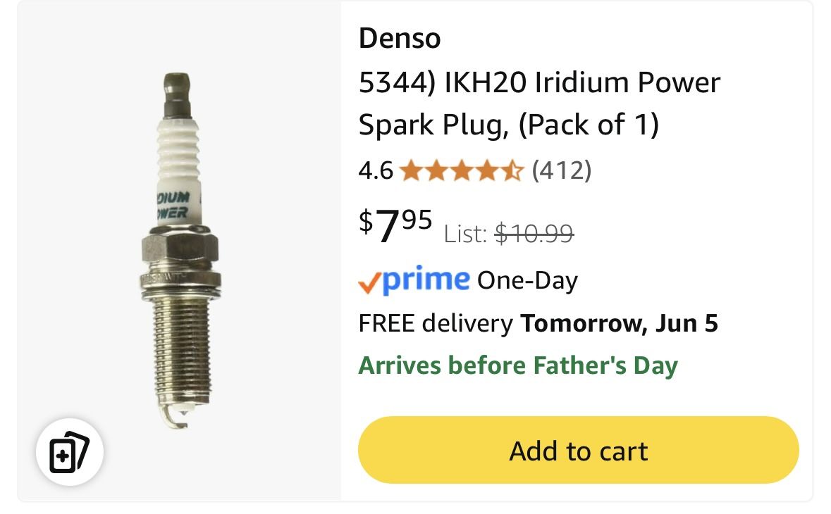Viewport: 831px width, 514px height.
Task: Click the 4.6 rating number
Action: pos(376,170)
